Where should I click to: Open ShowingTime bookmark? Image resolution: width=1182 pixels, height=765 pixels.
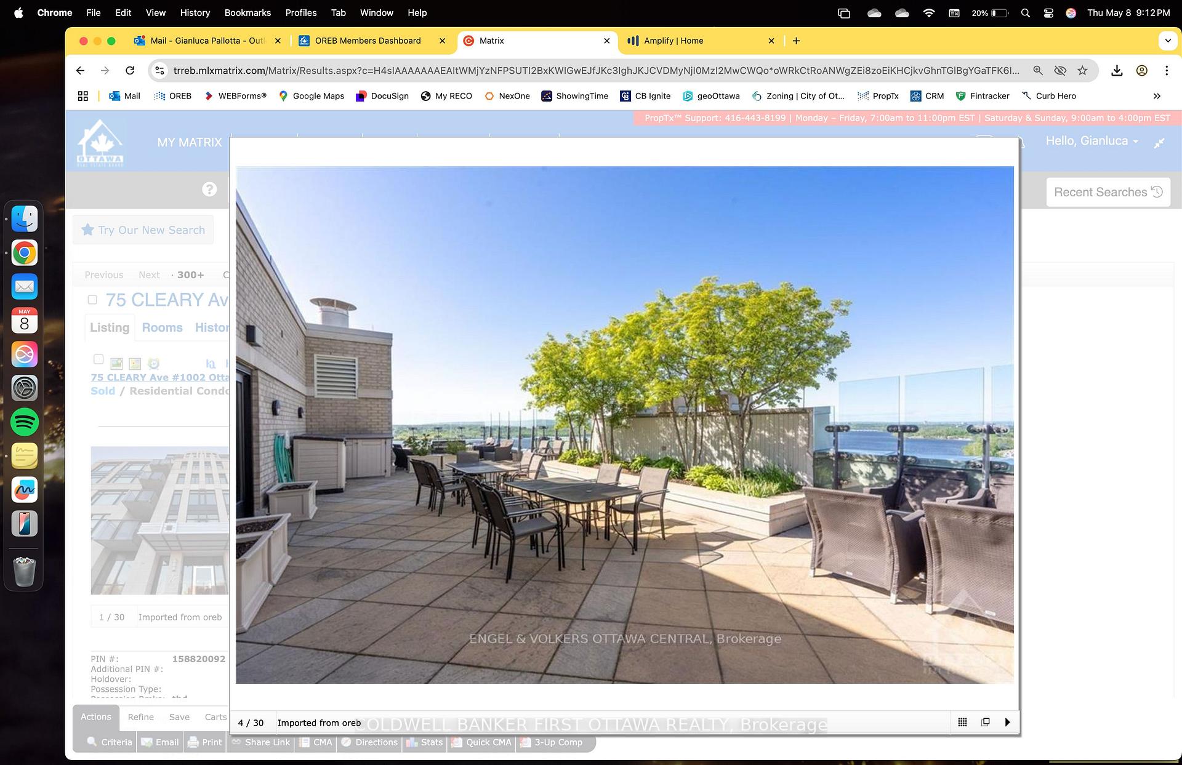574,96
